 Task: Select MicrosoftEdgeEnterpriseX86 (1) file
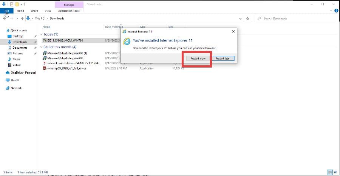click(x=67, y=53)
